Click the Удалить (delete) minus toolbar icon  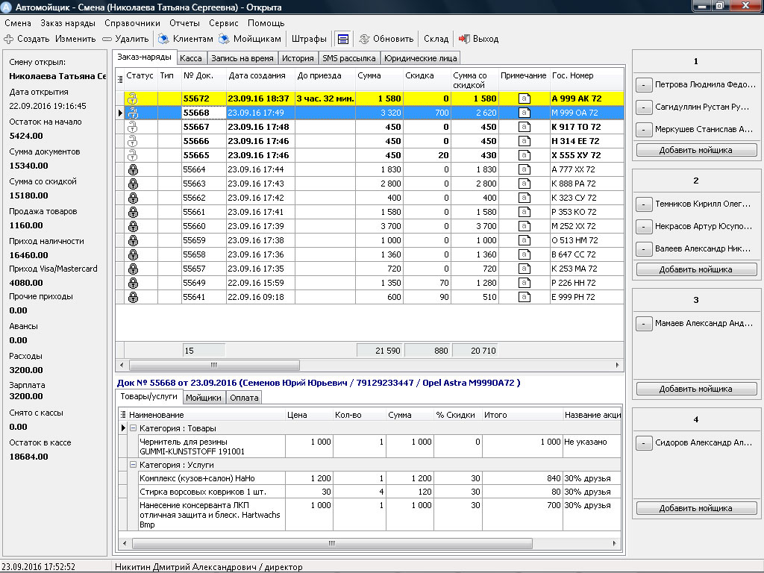point(107,39)
